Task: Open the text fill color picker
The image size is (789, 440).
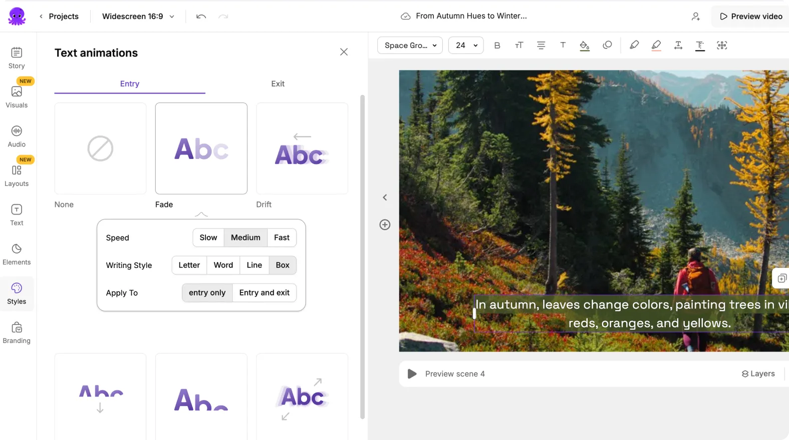Action: click(x=585, y=46)
